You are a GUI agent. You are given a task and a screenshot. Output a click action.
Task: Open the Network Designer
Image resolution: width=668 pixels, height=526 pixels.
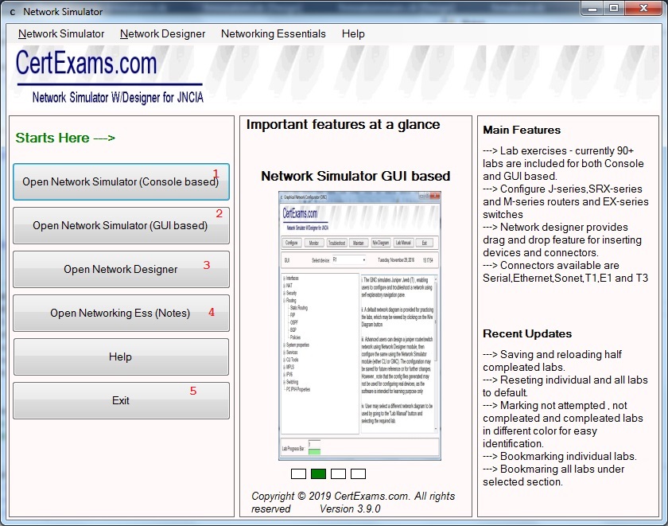coord(120,269)
